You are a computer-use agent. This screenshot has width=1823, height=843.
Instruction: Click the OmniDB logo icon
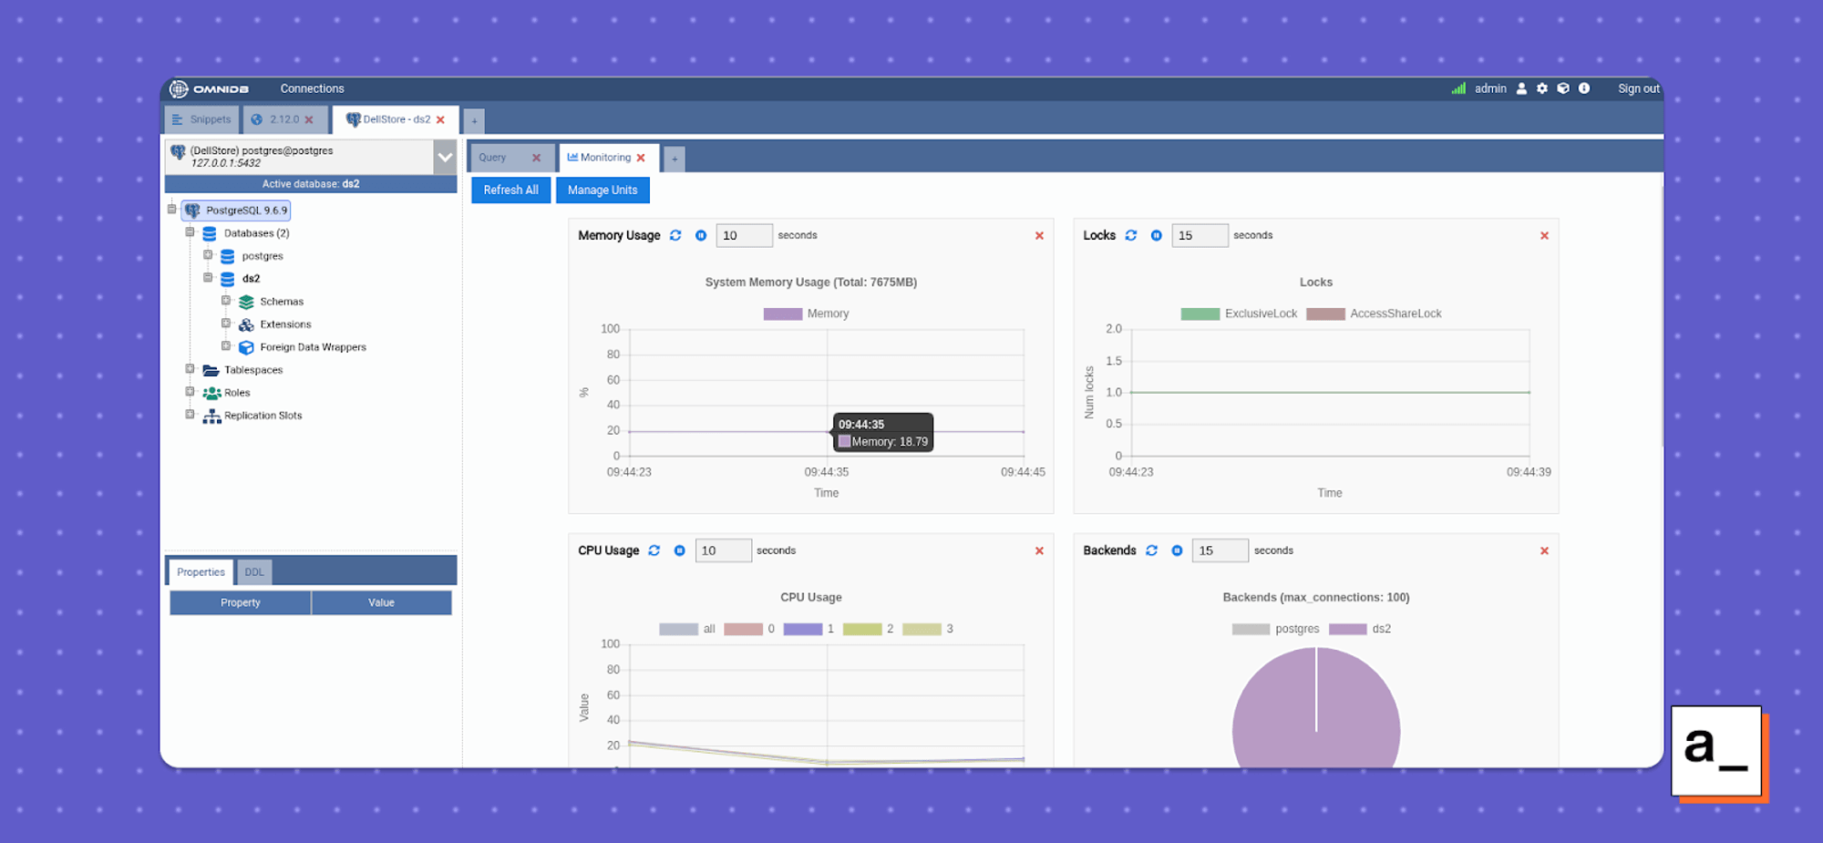click(x=179, y=88)
